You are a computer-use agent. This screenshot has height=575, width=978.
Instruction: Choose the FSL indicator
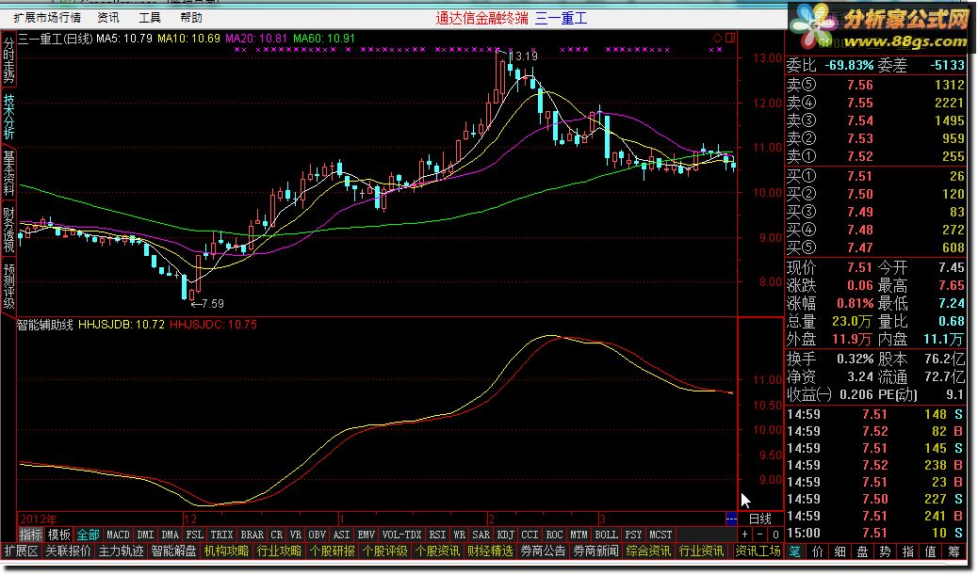[x=195, y=535]
